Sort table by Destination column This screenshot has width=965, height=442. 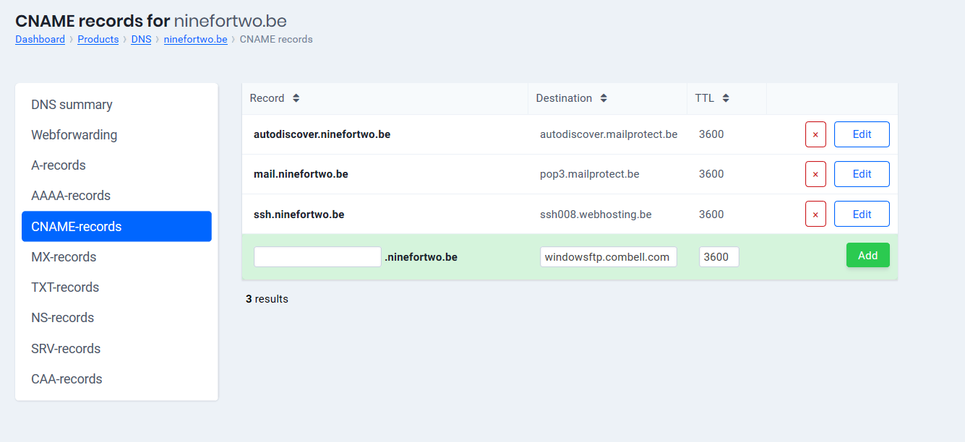pyautogui.click(x=604, y=98)
